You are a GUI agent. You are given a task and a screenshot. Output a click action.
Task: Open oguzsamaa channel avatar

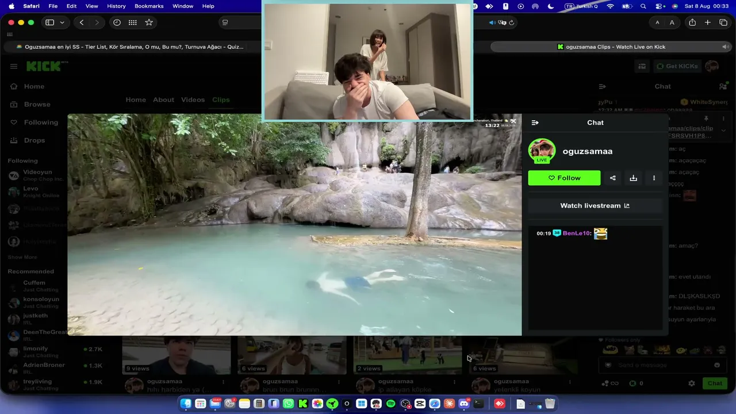[x=542, y=151]
